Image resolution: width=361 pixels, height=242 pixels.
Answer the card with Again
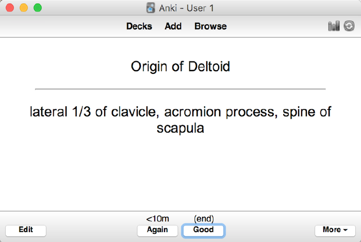click(157, 230)
